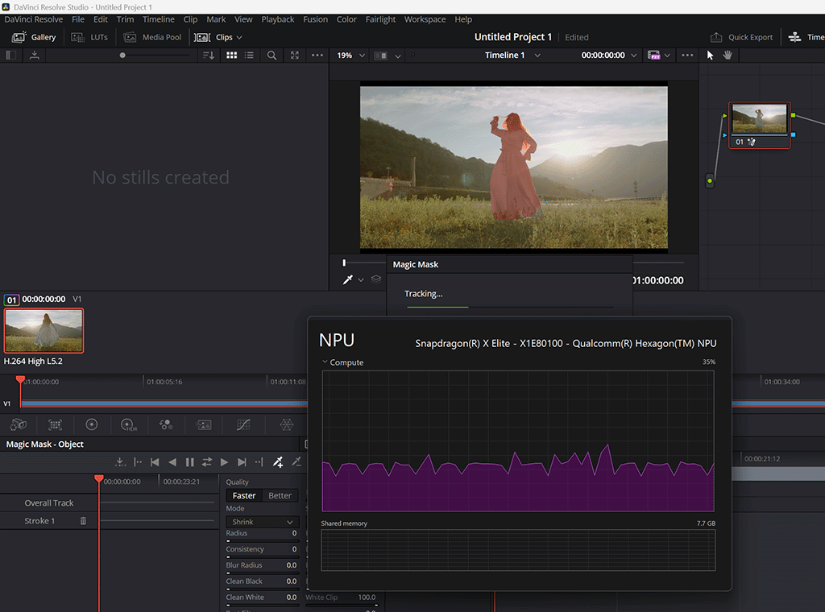Delete Stroke 1 with the trash icon

coord(83,520)
